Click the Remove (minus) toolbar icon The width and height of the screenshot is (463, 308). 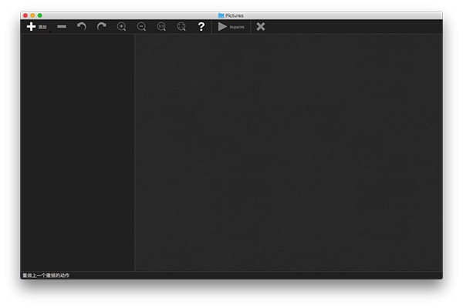point(62,26)
